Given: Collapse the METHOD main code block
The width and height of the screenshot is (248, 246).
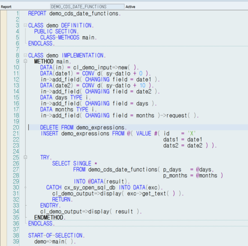Looking at the screenshot, I should pyautogui.click(x=25, y=61).
